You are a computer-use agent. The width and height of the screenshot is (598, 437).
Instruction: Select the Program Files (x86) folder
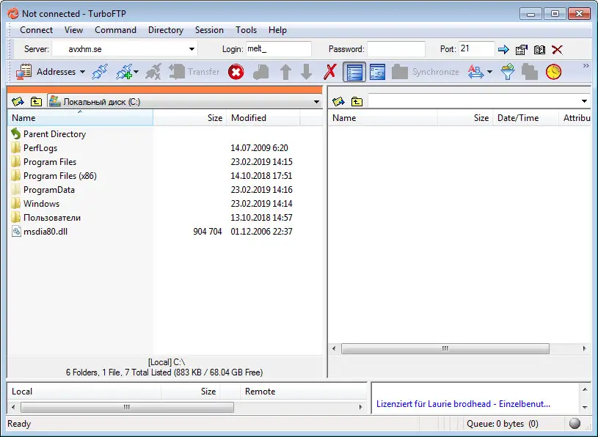point(60,176)
